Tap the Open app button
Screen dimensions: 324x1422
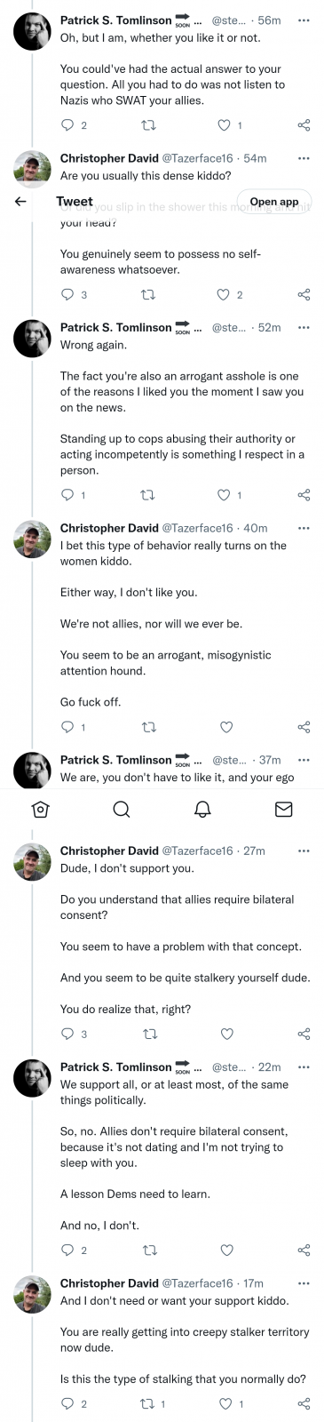274,202
